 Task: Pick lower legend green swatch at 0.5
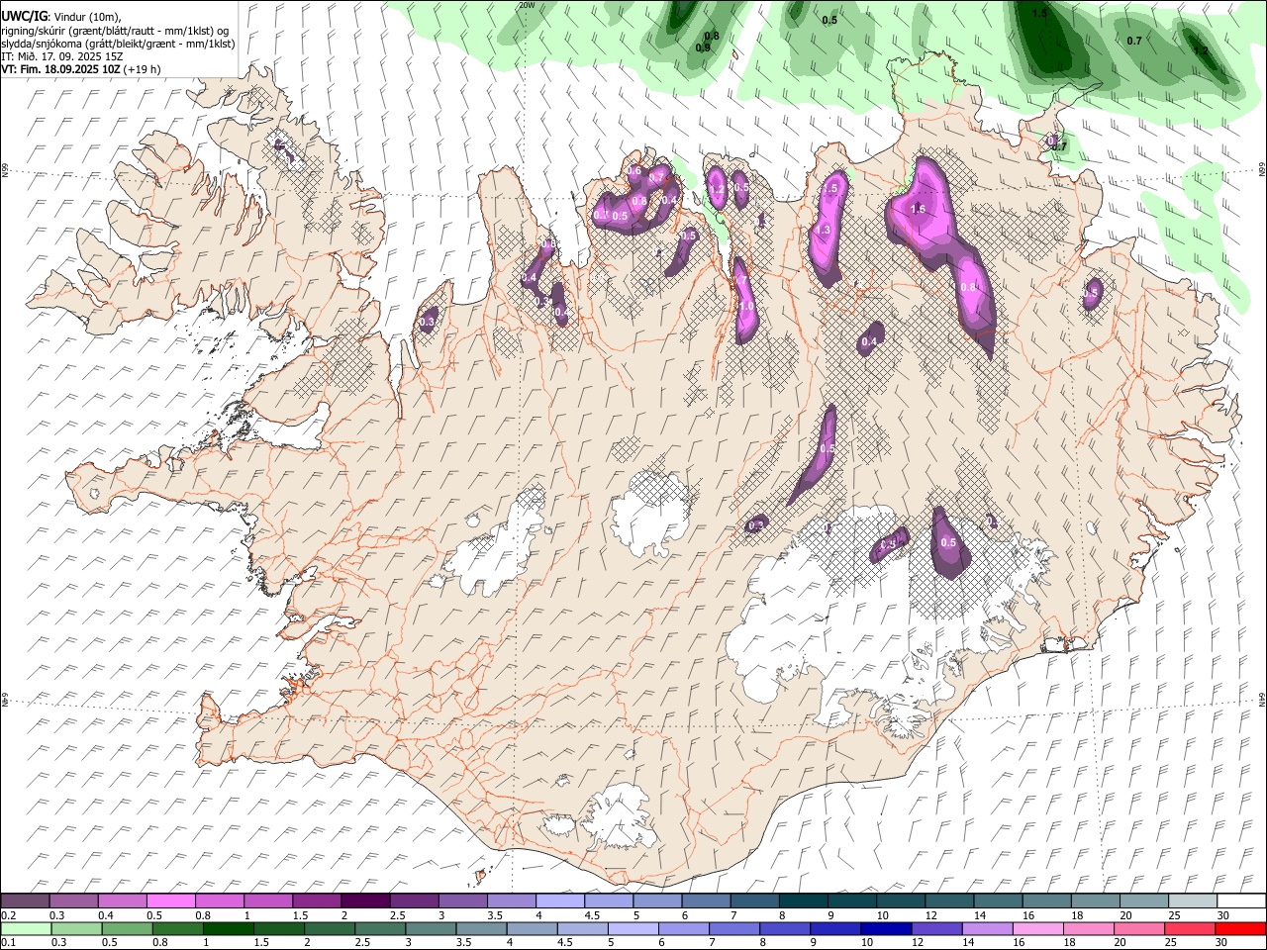(x=128, y=928)
